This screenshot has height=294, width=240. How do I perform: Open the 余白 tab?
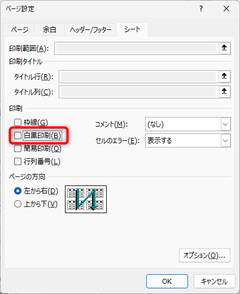pyautogui.click(x=50, y=30)
